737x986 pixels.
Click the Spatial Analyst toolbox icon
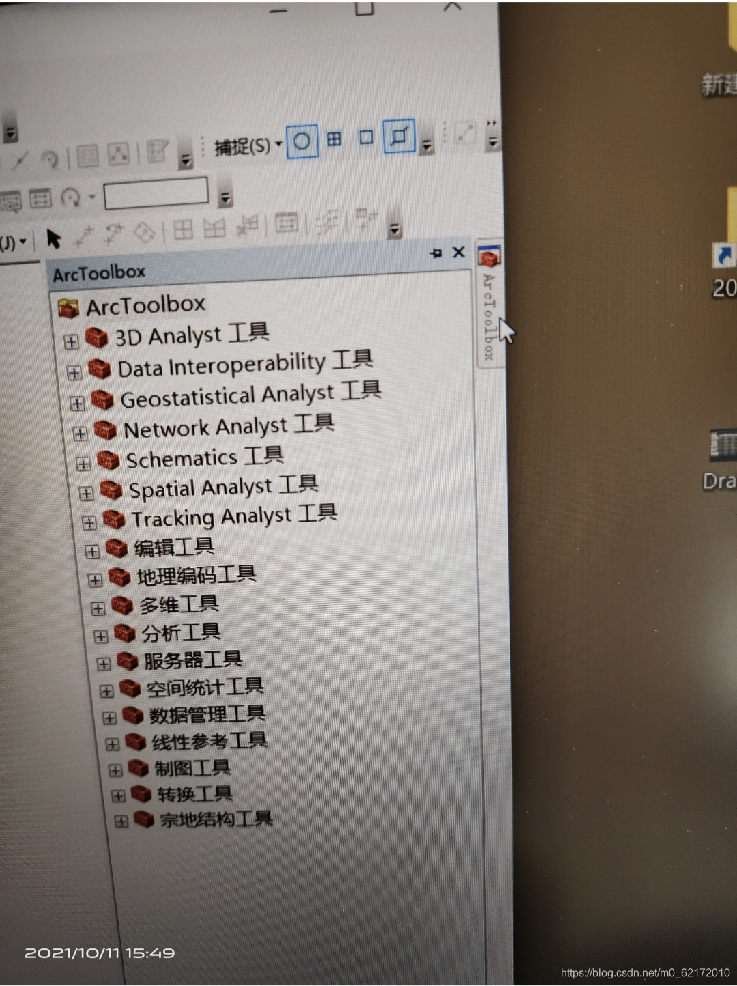coord(111,490)
